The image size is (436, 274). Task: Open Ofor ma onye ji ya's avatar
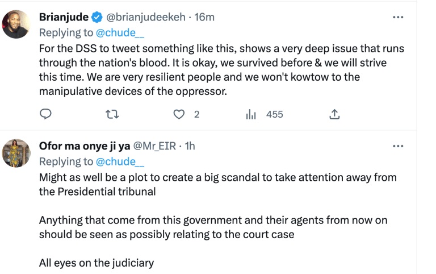pos(16,153)
